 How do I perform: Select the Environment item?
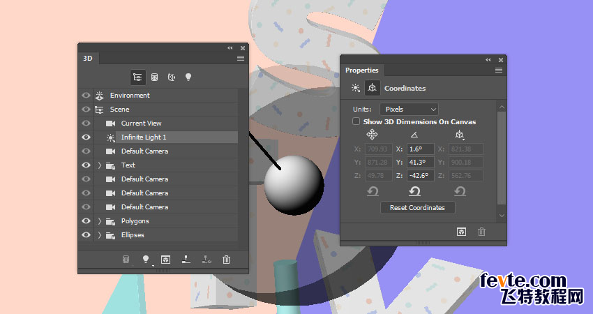[130, 96]
